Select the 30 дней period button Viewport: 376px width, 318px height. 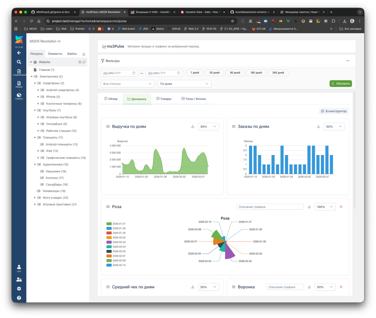click(x=214, y=73)
